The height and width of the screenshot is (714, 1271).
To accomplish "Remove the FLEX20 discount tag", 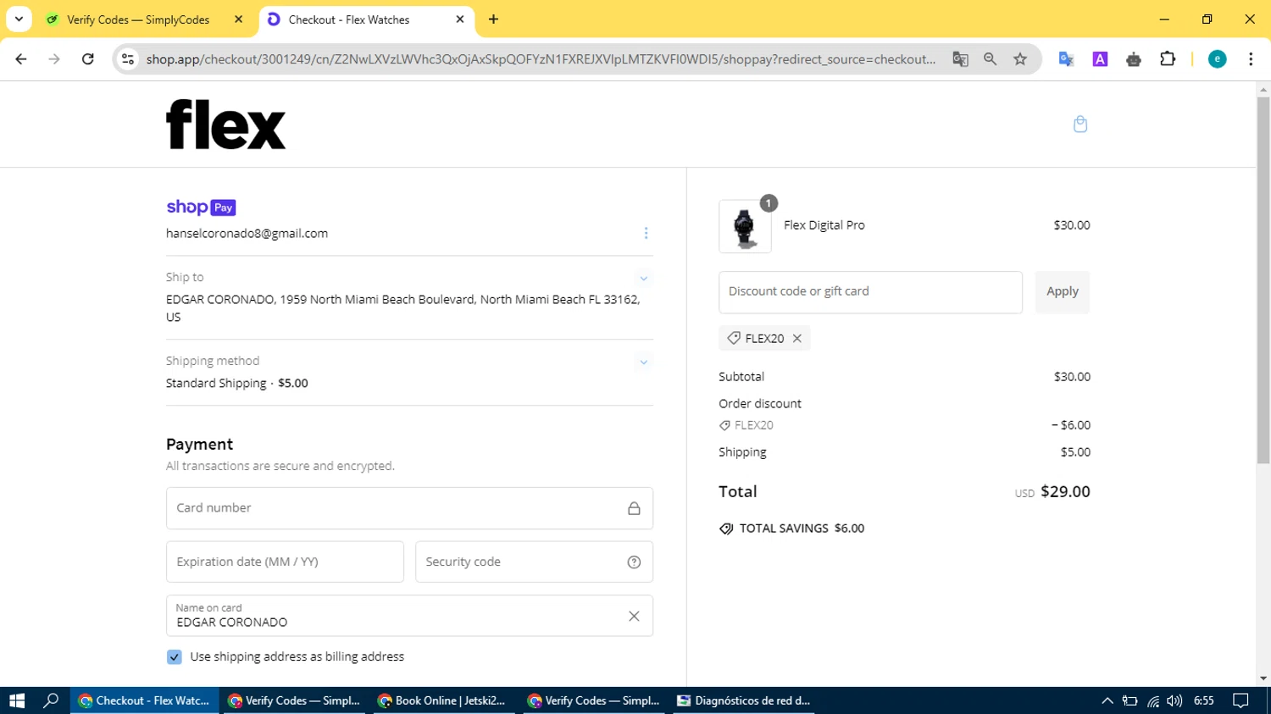I will click(797, 338).
